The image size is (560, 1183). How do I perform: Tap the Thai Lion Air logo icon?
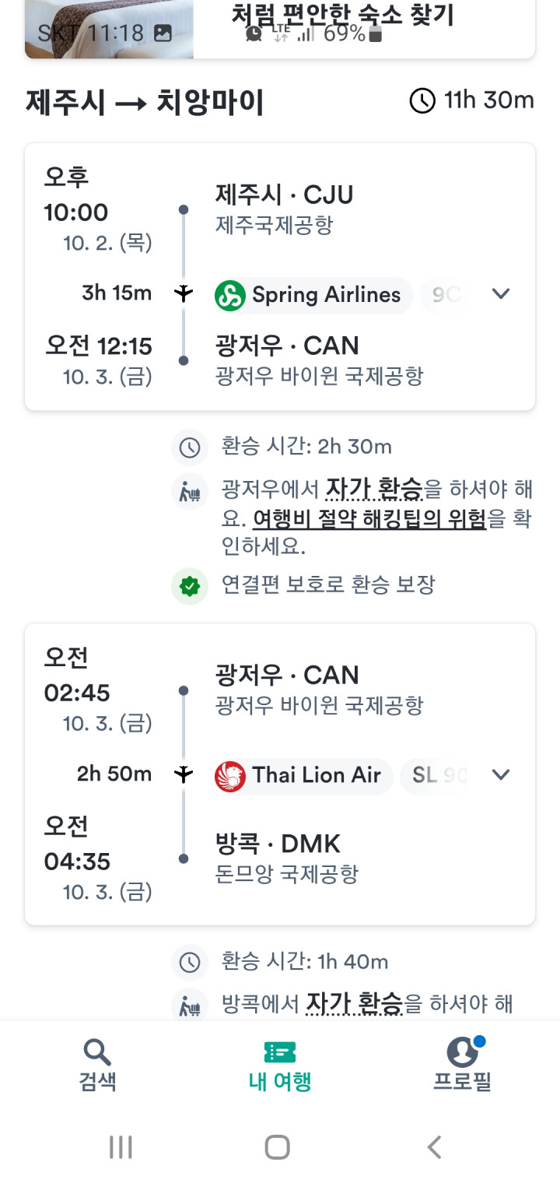click(230, 775)
